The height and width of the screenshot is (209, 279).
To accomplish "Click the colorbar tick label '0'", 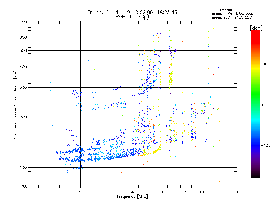I will (x=262, y=104).
